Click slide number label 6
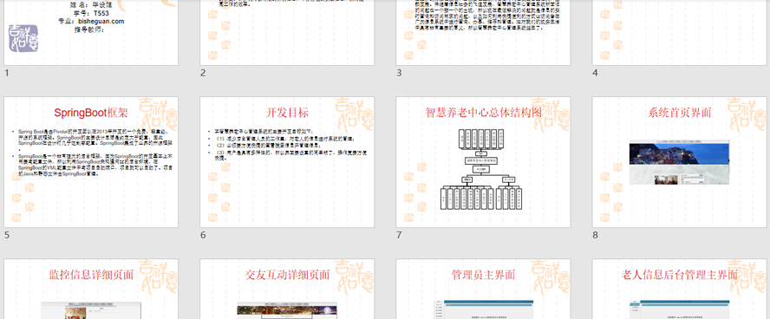 (203, 235)
